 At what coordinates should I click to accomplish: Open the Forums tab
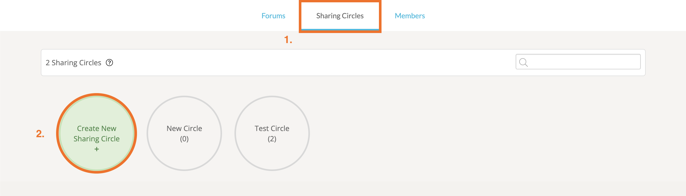point(273,16)
